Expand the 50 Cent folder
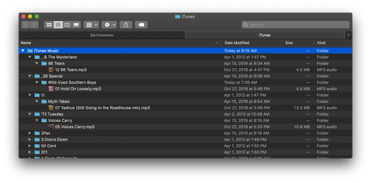Screen dimensions: 371x183 [30, 146]
